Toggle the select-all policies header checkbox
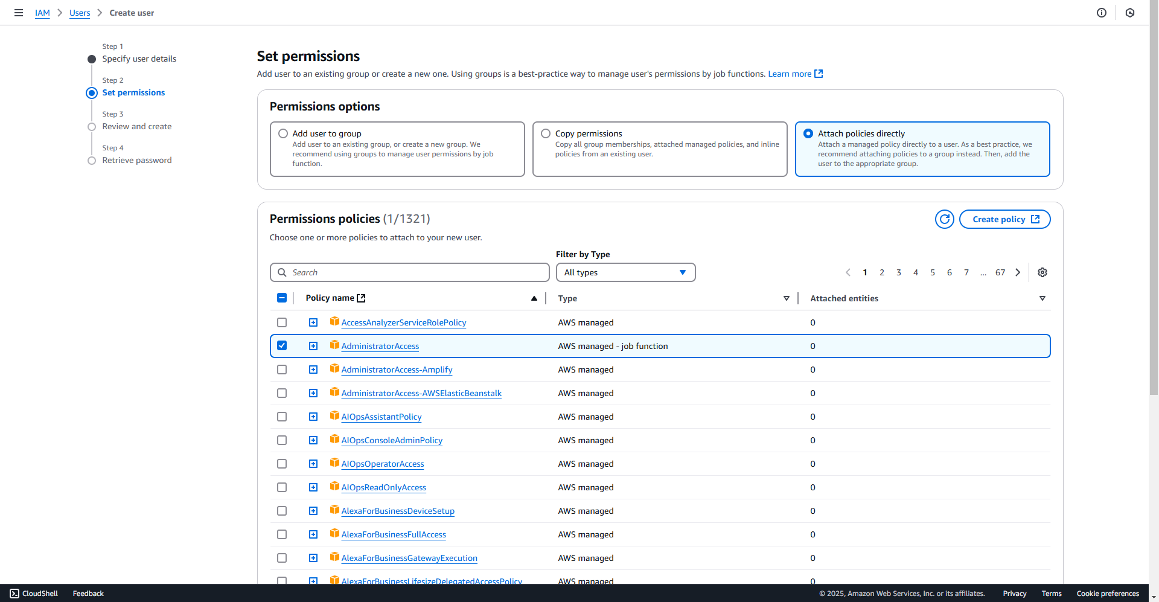Screen dimensions: 1159x602 282,298
